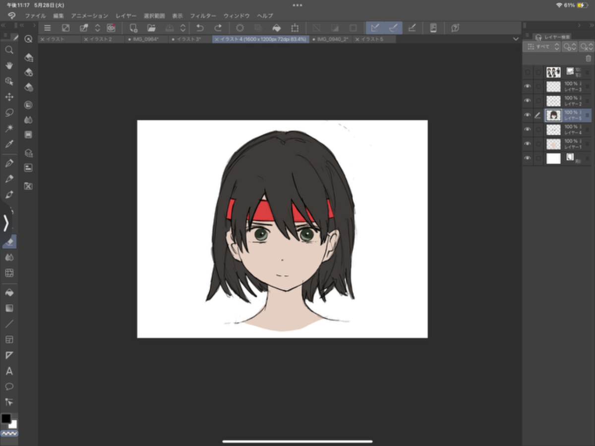Pick the Eyedropper tool
The width and height of the screenshot is (595, 446).
point(9,144)
